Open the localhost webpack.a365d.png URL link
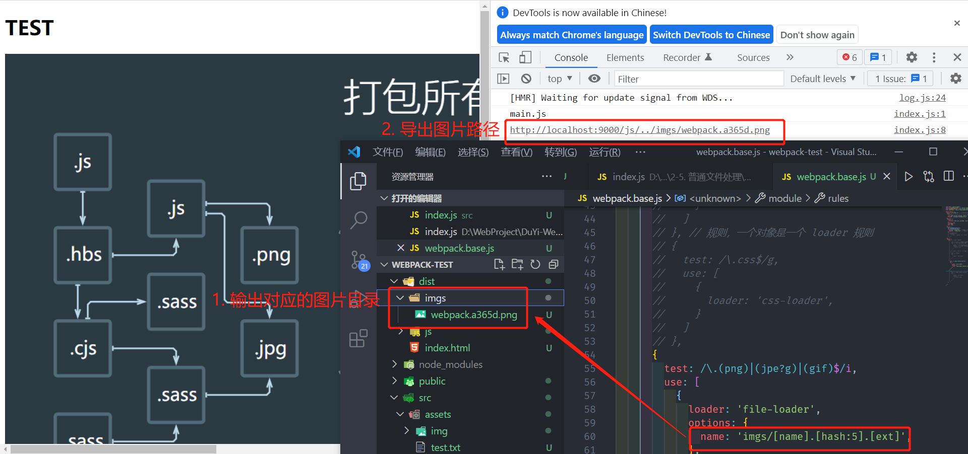 coord(640,130)
